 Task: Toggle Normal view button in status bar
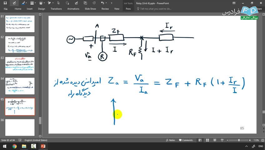(200, 140)
